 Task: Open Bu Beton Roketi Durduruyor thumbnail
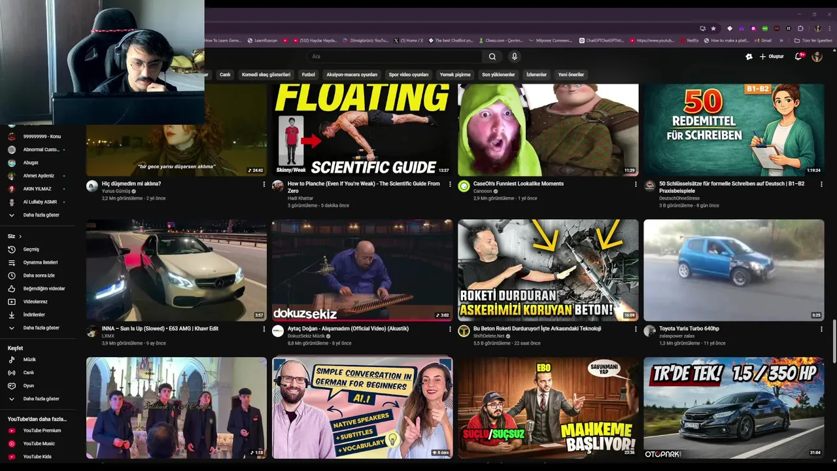tap(548, 270)
